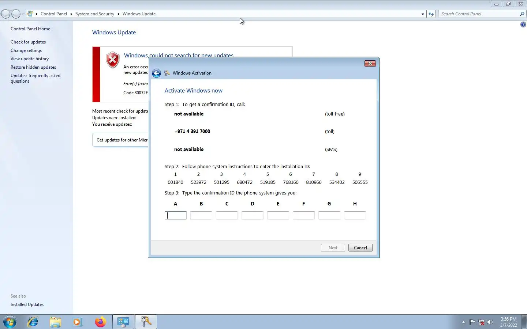Viewport: 527px width, 329px height.
Task: Open Change settings link
Action: [26, 50]
